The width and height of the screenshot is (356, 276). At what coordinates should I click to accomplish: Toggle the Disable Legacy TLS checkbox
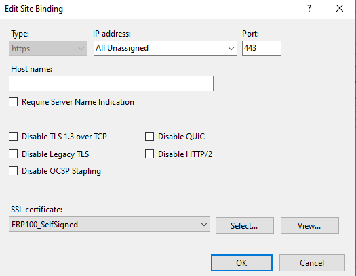coord(13,154)
